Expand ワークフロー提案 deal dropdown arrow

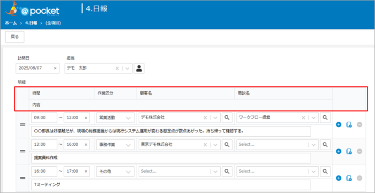pos(313,117)
